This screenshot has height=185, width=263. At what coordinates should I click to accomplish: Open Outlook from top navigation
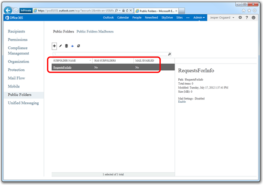(108, 17)
